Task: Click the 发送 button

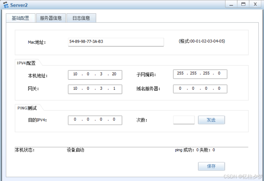Action: (211, 120)
